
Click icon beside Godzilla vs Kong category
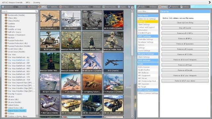(6, 29)
